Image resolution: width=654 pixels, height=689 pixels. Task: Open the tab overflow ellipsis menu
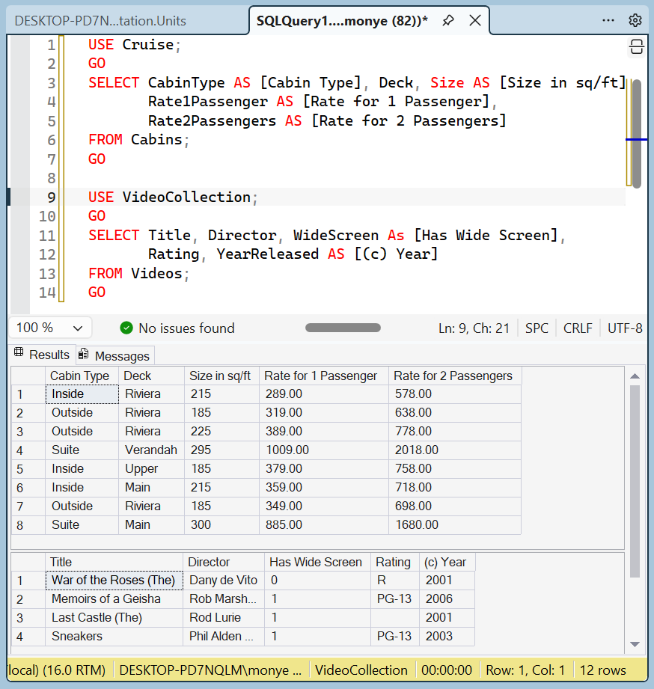click(608, 20)
